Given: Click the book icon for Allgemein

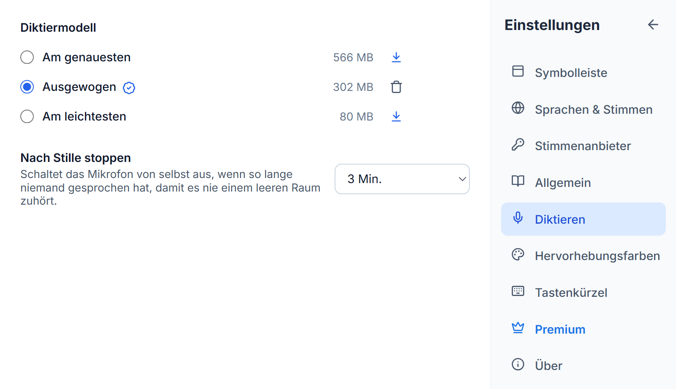Looking at the screenshot, I should [518, 181].
